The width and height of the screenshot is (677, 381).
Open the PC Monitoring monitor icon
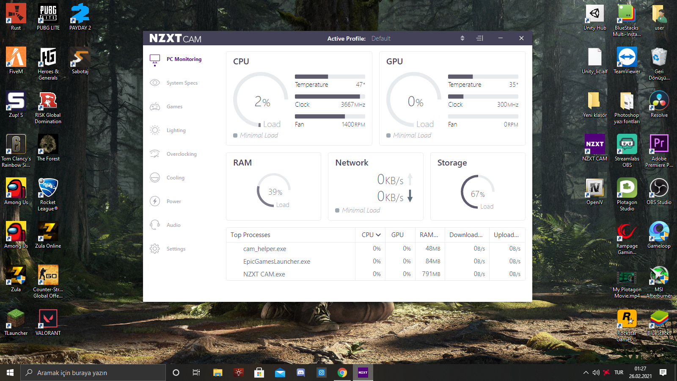tap(155, 60)
